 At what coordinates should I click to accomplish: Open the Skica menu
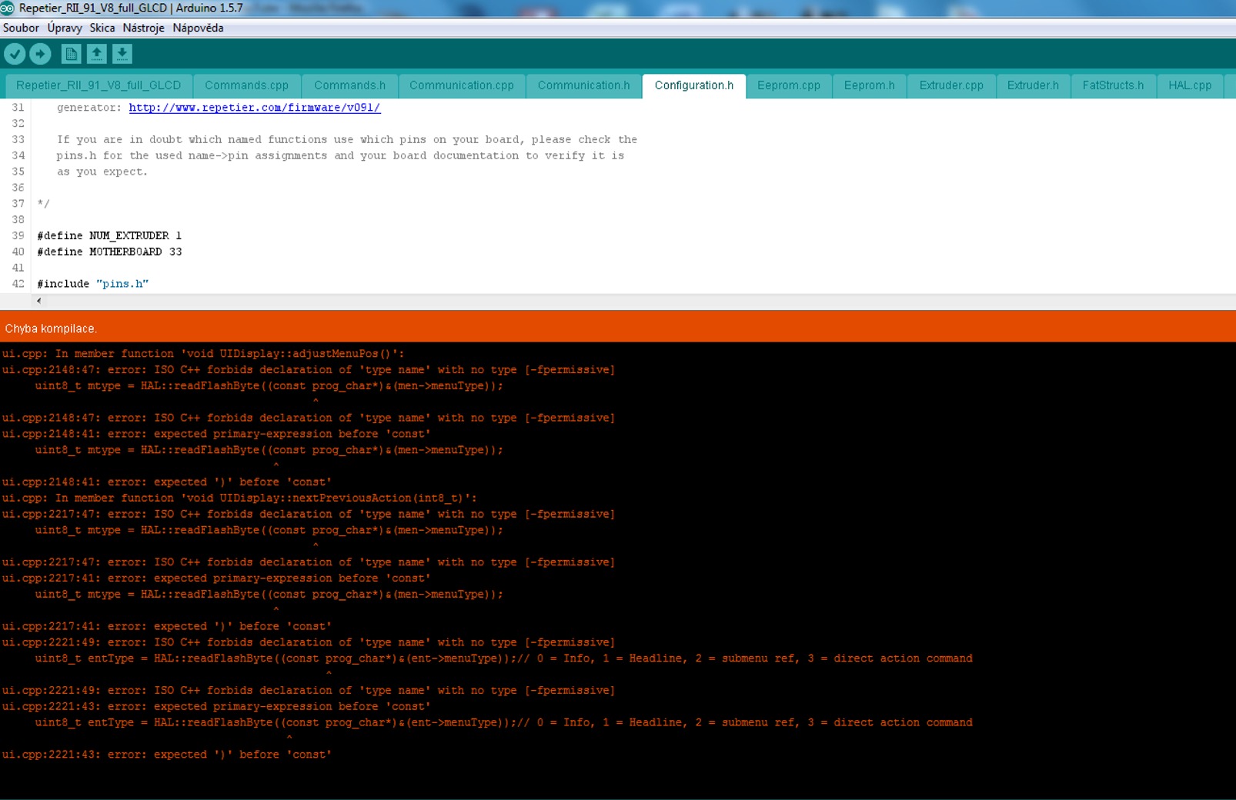[x=102, y=28]
